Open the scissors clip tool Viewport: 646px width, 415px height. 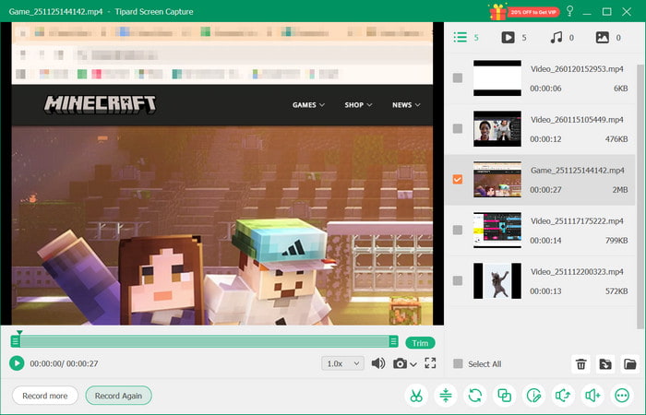coord(416,396)
